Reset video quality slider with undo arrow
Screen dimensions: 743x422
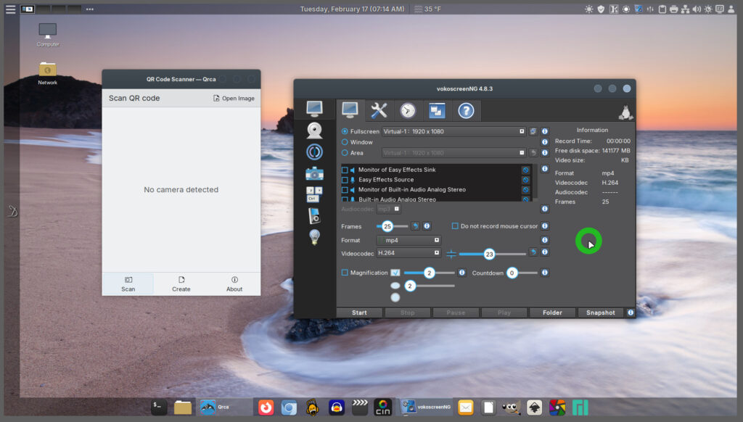click(x=533, y=252)
